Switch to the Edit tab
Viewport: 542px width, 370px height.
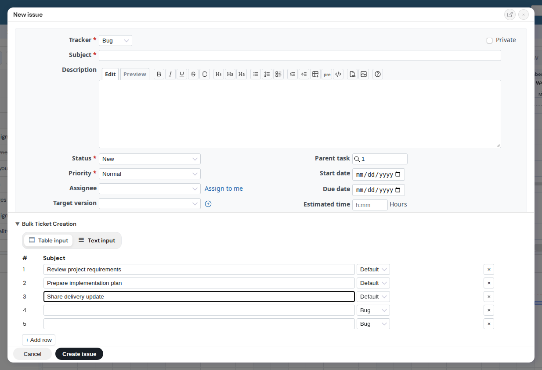coord(110,74)
